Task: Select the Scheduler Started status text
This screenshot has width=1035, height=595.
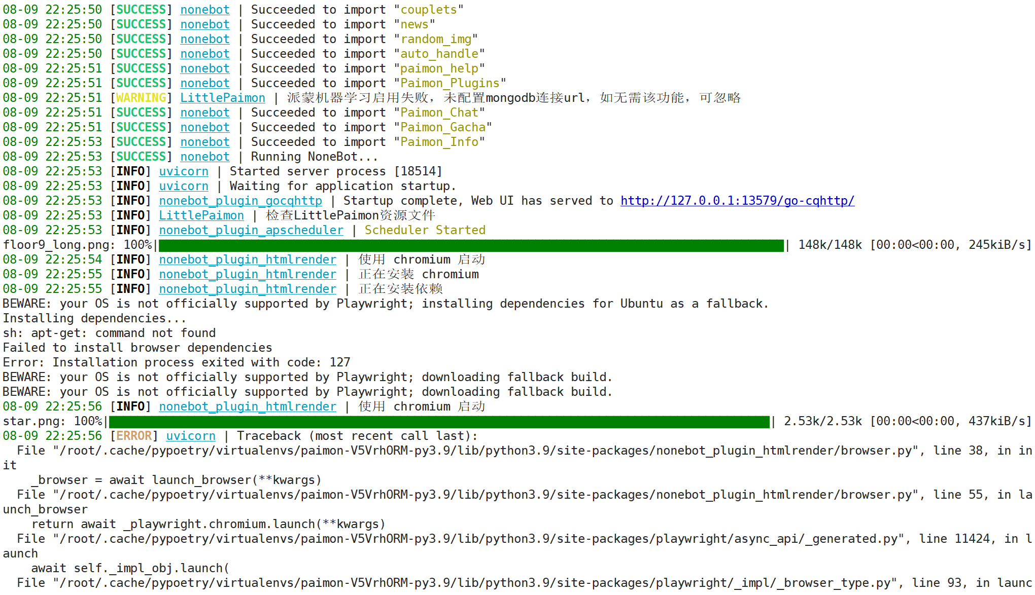Action: click(x=425, y=230)
